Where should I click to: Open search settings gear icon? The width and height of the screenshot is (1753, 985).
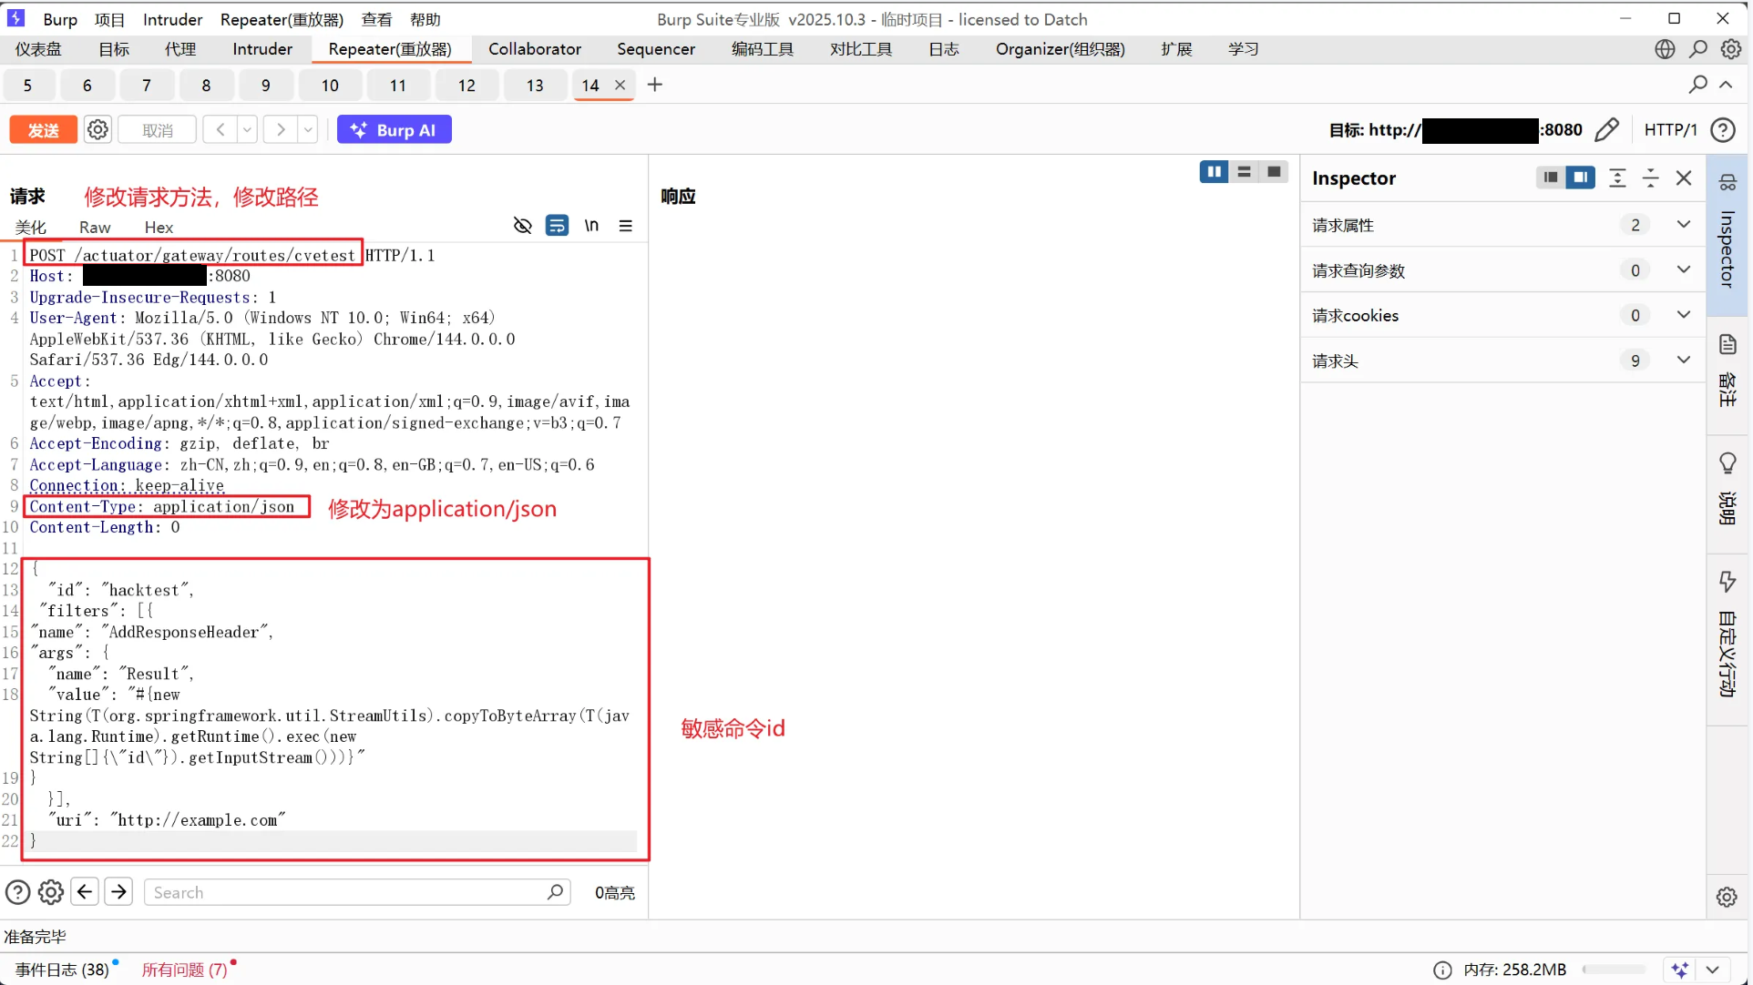coord(51,892)
